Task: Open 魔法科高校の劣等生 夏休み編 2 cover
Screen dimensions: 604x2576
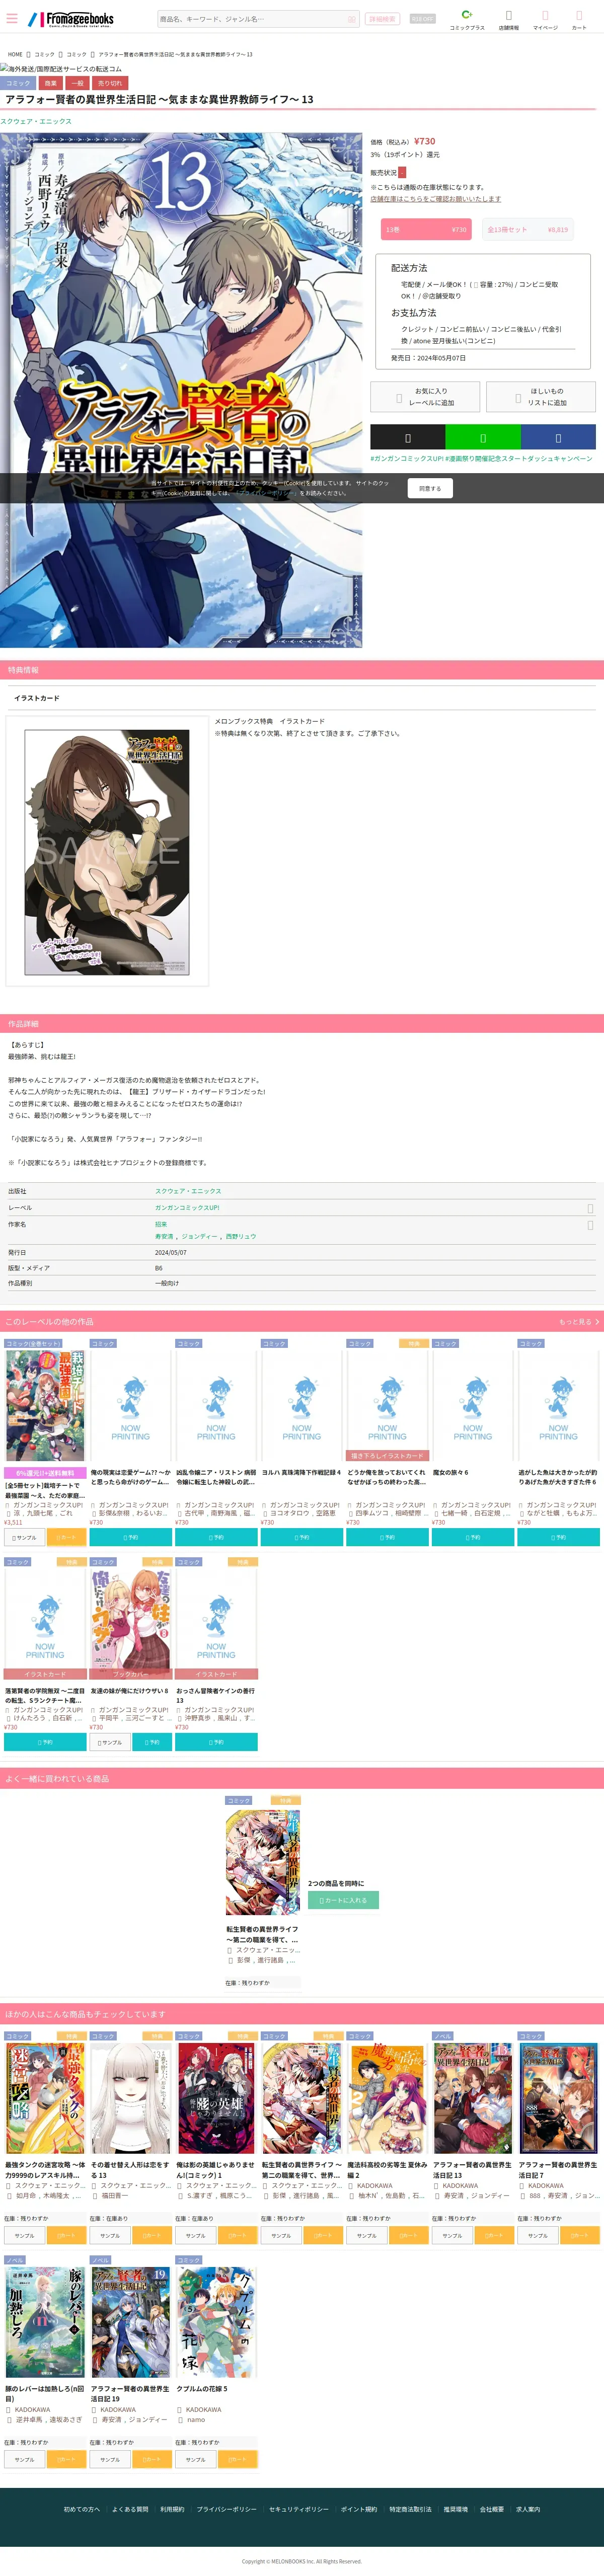Action: [x=387, y=2099]
